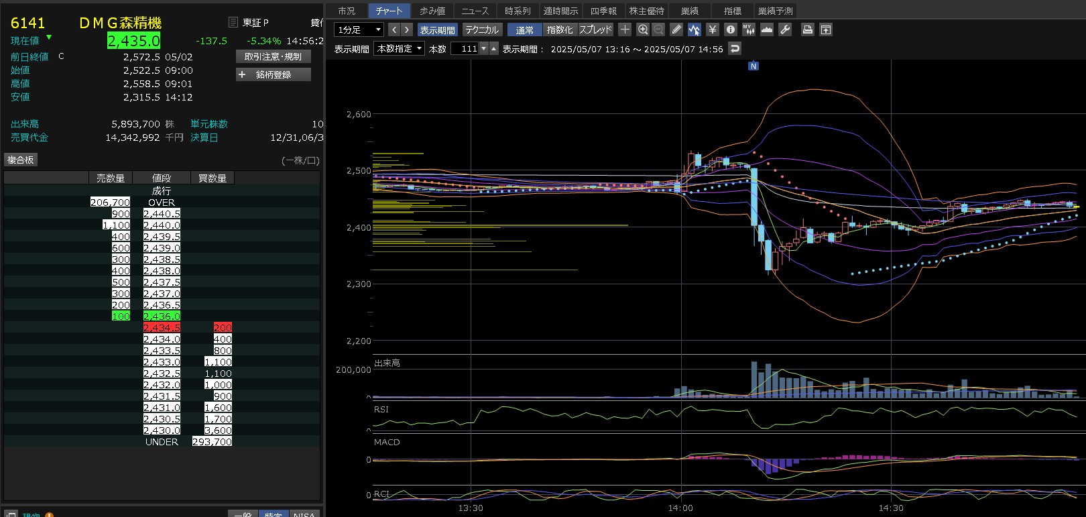This screenshot has width=1086, height=517.
Task: Open the 1分足 timeframe dropdown
Action: (x=359, y=30)
